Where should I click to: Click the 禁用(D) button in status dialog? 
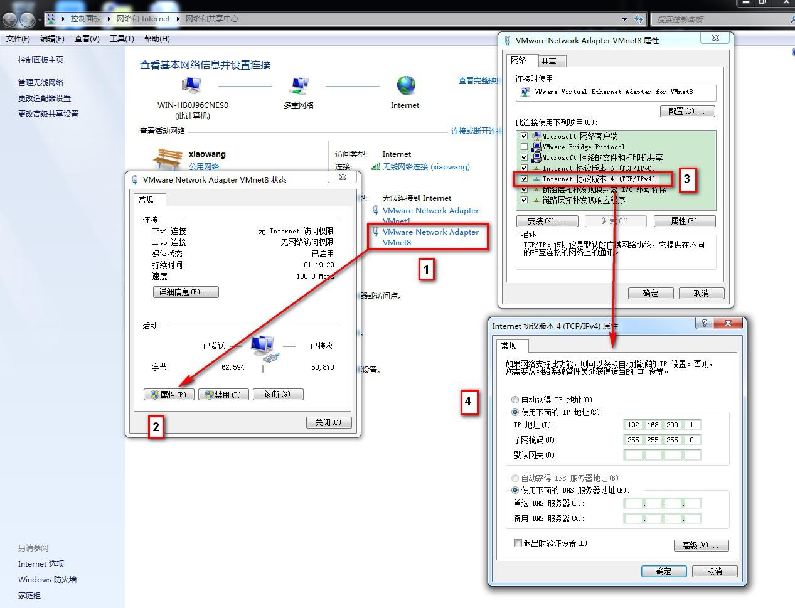(223, 394)
